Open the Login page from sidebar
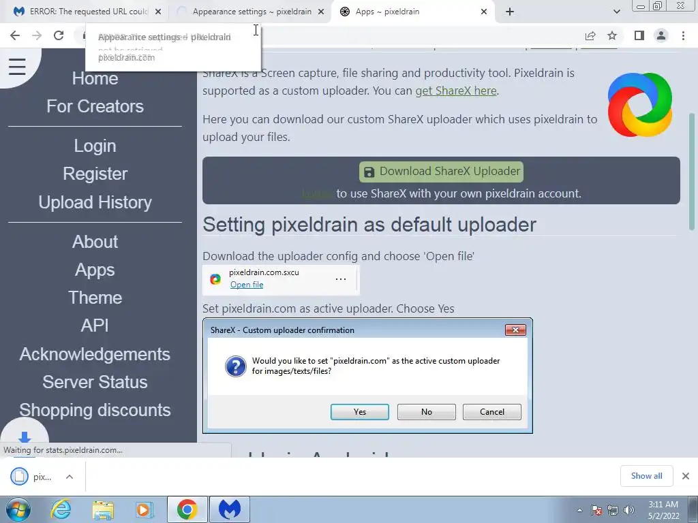 point(95,146)
